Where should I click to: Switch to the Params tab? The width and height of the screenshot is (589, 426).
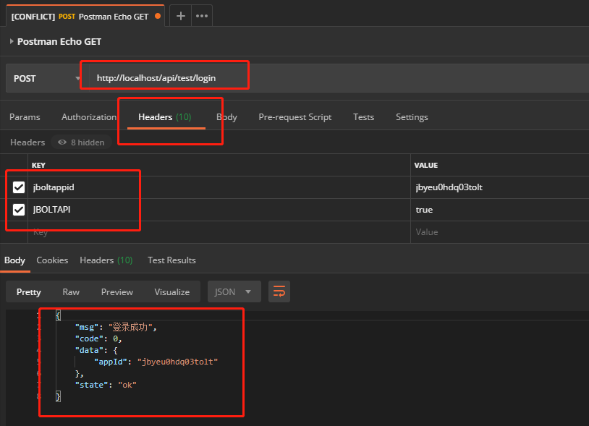click(x=25, y=117)
